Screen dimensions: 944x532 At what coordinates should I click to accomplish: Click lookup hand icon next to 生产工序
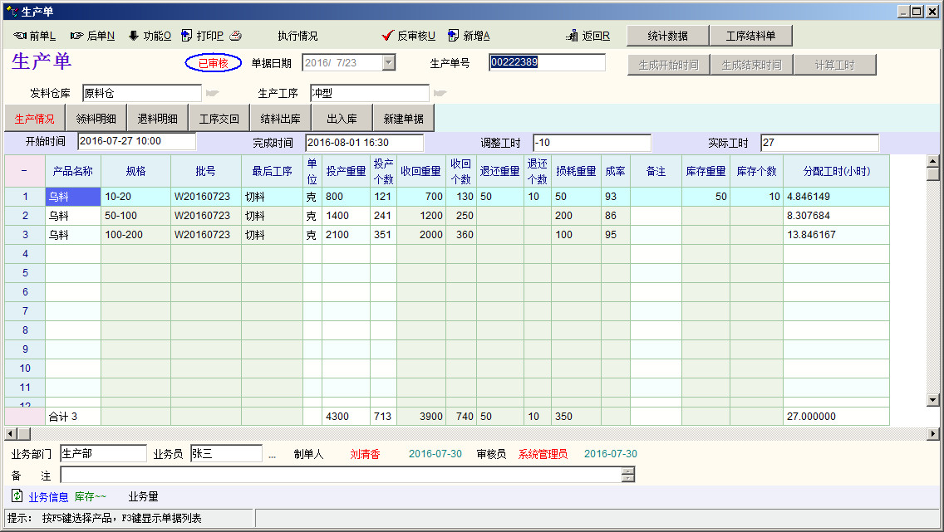(440, 93)
